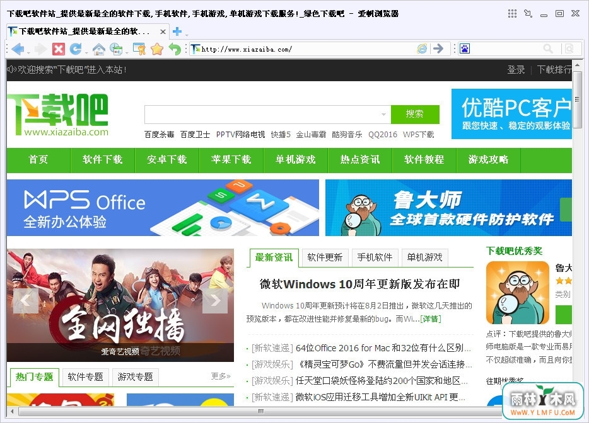The image size is (589, 423).
Task: Open a new tab with the plus icon
Action: pyautogui.click(x=177, y=31)
